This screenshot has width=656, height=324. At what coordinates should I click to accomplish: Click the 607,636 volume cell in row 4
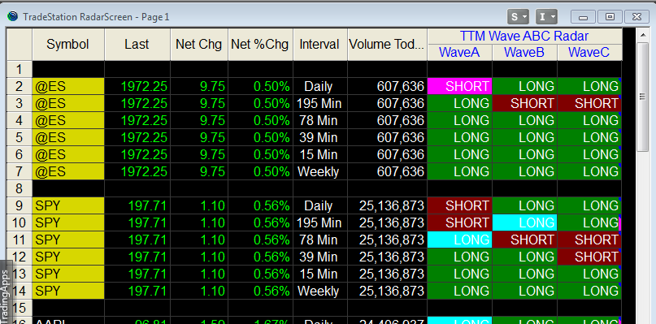(387, 120)
